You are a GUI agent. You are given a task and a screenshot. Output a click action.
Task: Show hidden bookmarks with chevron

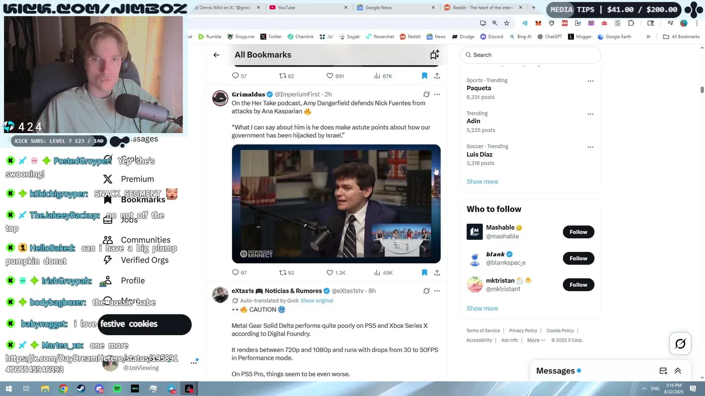pyautogui.click(x=648, y=37)
